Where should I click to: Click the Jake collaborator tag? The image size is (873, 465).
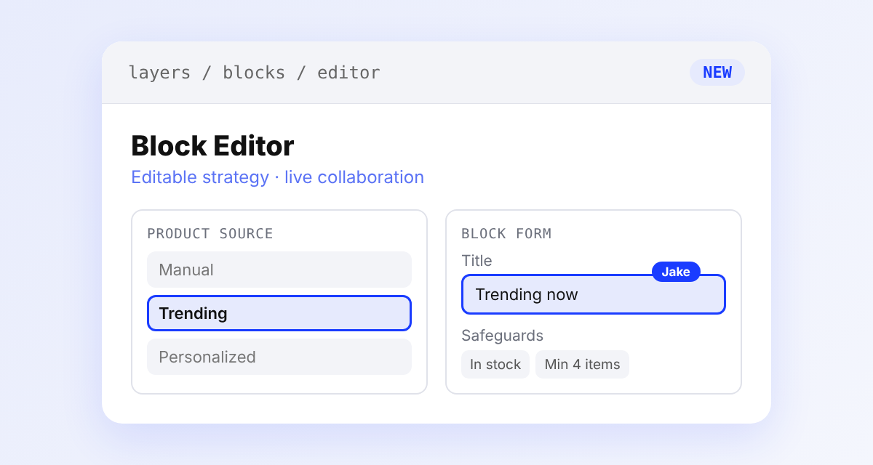click(x=676, y=272)
